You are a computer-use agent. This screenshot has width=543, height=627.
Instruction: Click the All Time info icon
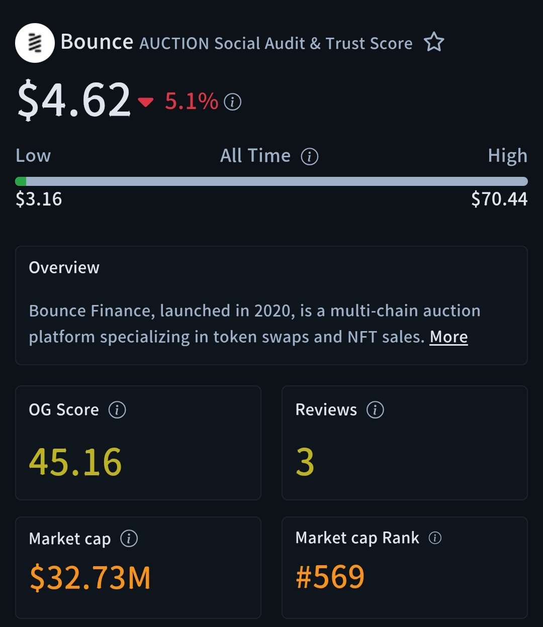[309, 157]
